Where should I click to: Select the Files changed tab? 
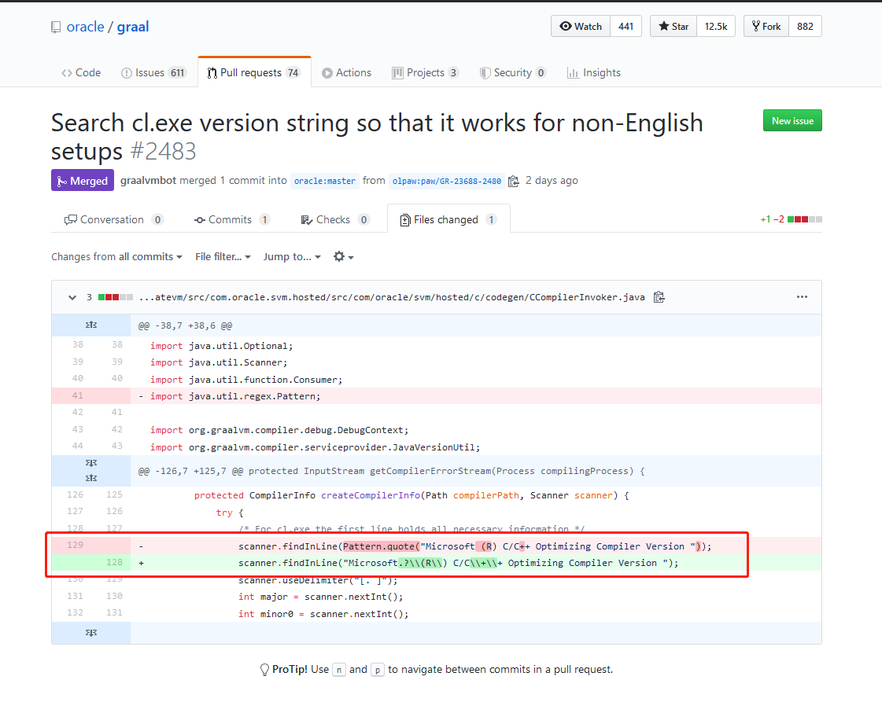(x=448, y=220)
